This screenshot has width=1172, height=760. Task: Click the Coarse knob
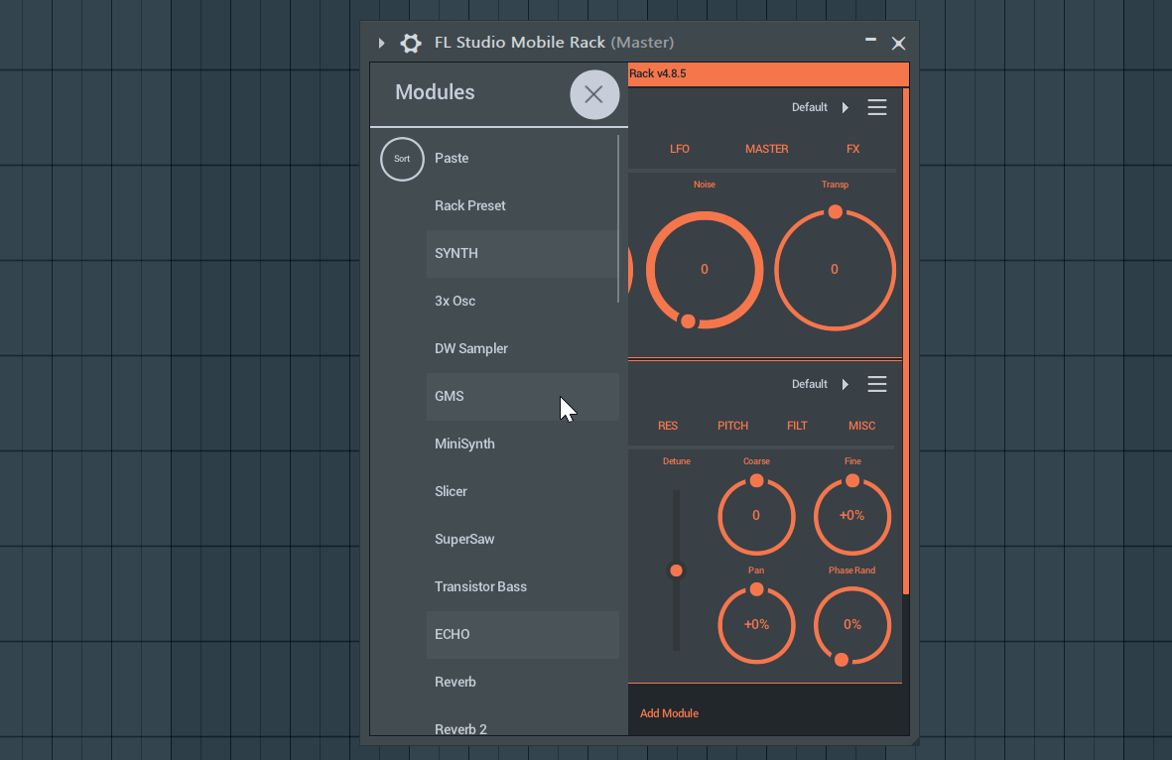(x=756, y=515)
